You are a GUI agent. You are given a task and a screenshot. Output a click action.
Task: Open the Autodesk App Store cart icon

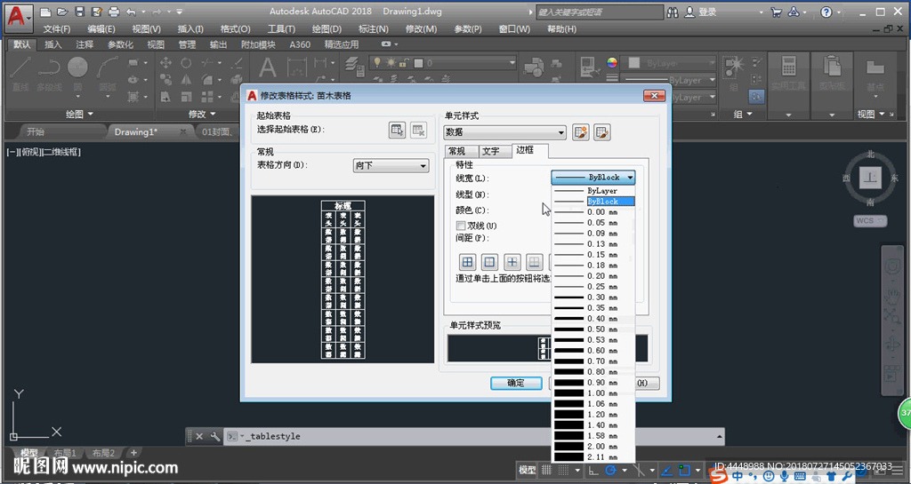tap(776, 12)
